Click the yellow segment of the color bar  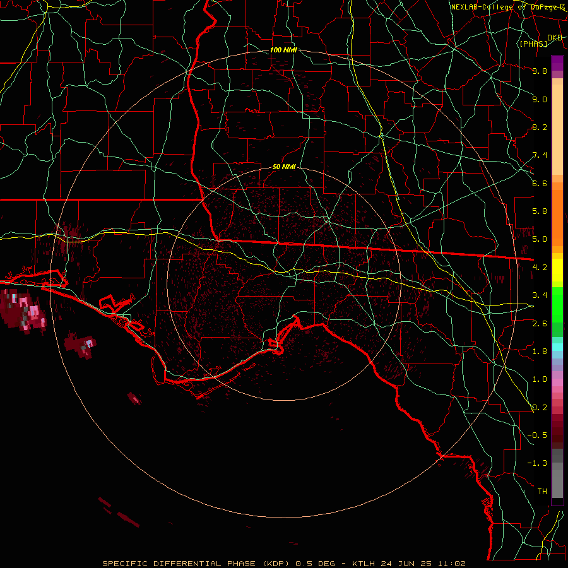click(557, 270)
